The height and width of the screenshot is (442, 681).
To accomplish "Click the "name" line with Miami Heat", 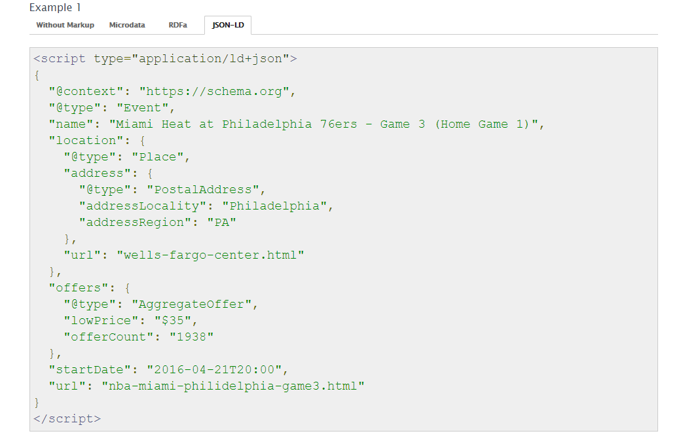I will (296, 124).
